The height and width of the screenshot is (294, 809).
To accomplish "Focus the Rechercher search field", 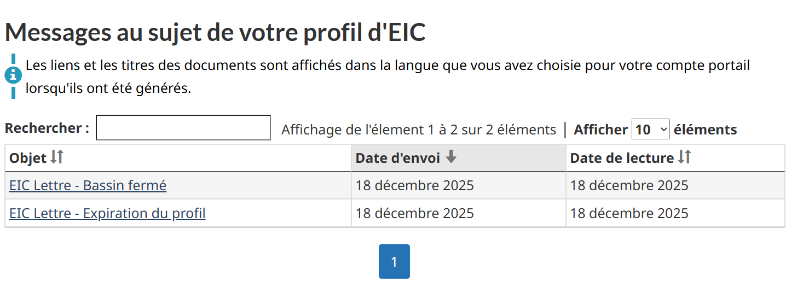I will (183, 128).
